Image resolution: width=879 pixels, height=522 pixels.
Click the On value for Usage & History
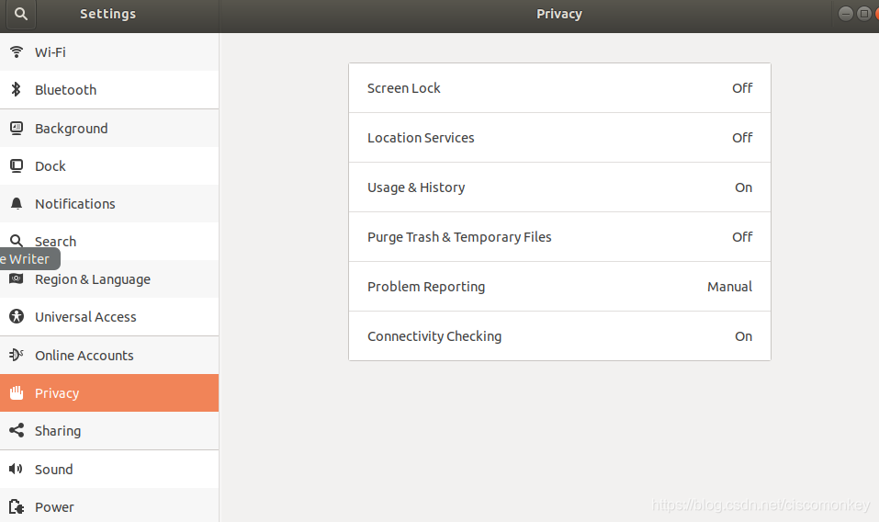743,187
